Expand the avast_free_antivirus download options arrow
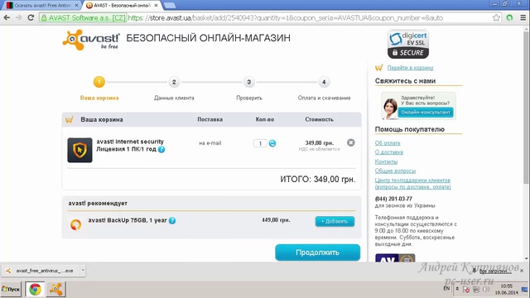 (x=83, y=271)
